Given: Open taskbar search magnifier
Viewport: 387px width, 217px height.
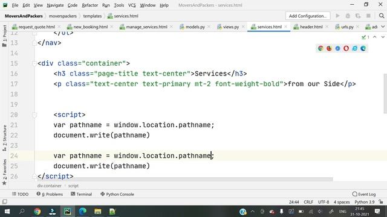Looking at the screenshot, I should [x=22, y=212].
